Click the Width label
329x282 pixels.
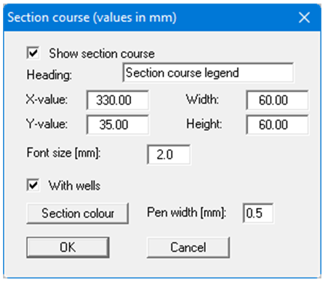(x=202, y=100)
